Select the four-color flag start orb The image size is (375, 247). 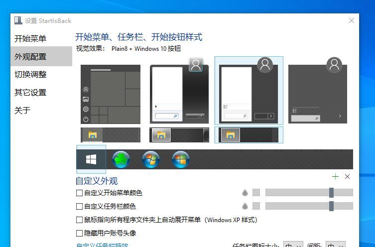(181, 159)
